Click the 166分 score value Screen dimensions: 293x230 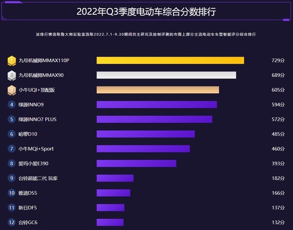pyautogui.click(x=278, y=193)
